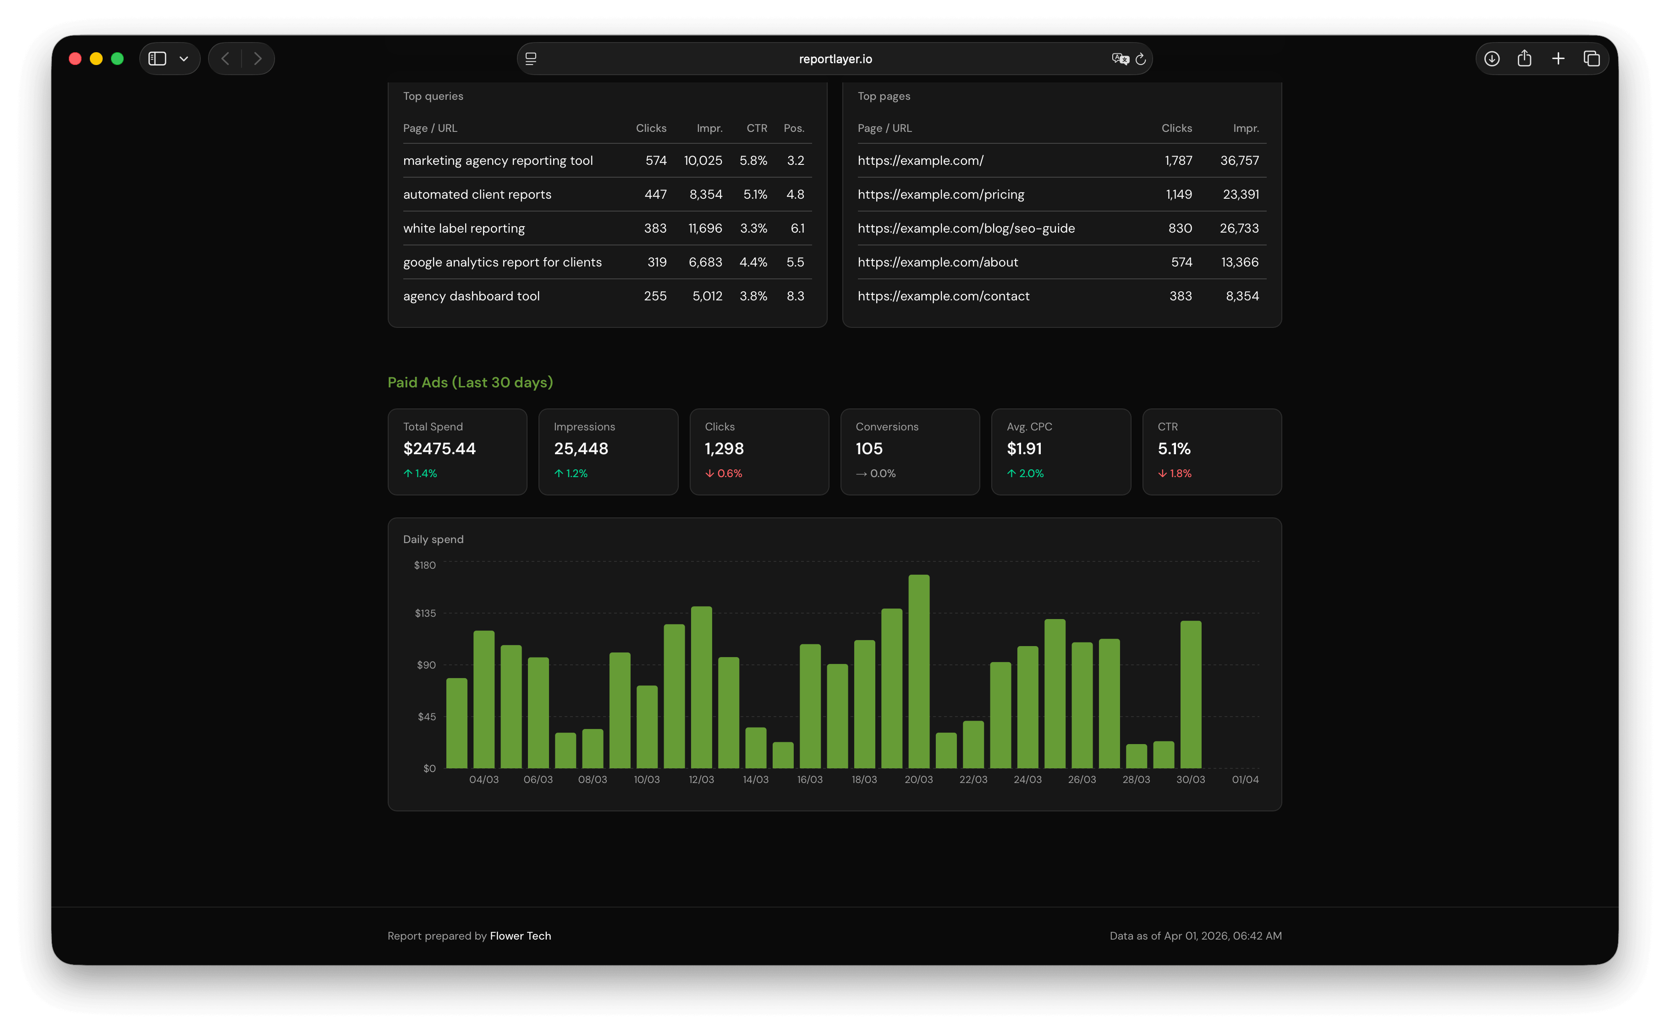This screenshot has height=1033, width=1670.
Task: Maximize the window with the green button
Action: pyautogui.click(x=118, y=59)
